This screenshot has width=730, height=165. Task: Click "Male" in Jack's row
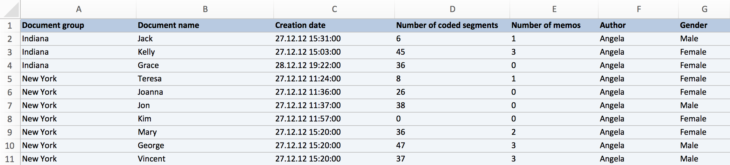[689, 39]
